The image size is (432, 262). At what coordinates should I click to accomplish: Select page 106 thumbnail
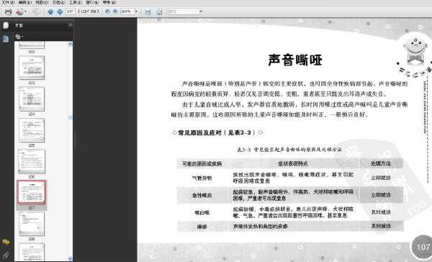click(x=32, y=161)
